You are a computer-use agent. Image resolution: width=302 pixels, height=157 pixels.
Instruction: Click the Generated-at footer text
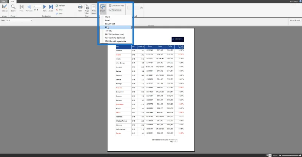[165, 140]
